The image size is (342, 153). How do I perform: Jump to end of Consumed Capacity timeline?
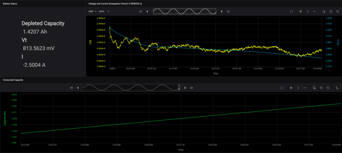[192, 88]
